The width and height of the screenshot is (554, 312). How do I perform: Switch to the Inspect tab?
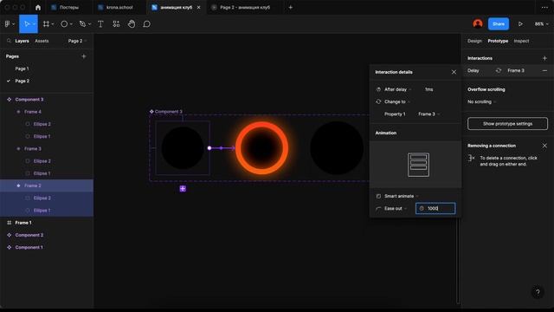pyautogui.click(x=521, y=41)
